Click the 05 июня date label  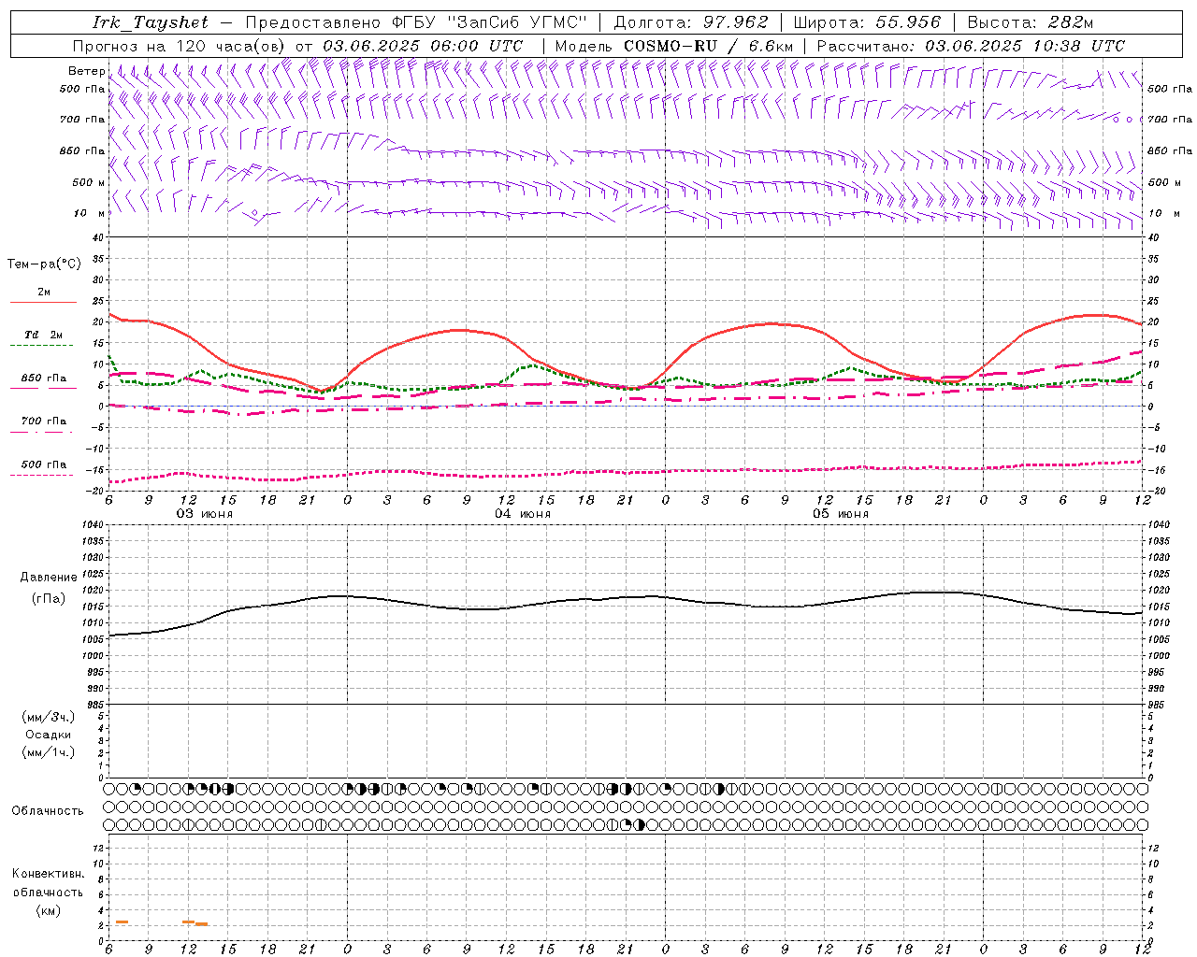[x=841, y=514]
